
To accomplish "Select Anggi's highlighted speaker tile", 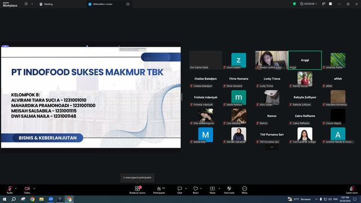I will click(x=305, y=60).
